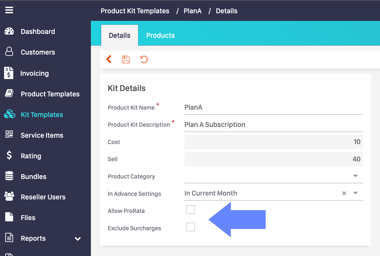Click the orange back arrow icon
The width and height of the screenshot is (380, 256).
(109, 59)
